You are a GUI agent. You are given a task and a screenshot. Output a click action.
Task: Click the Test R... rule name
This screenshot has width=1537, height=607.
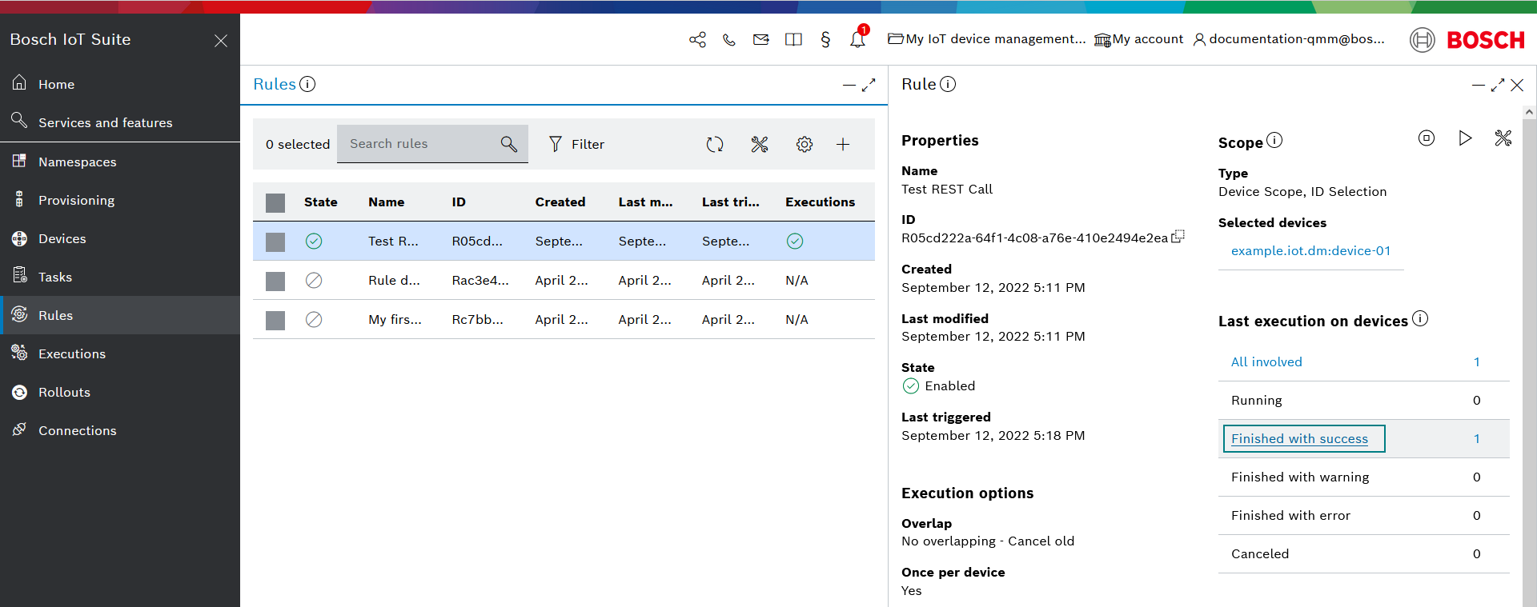[x=393, y=242]
